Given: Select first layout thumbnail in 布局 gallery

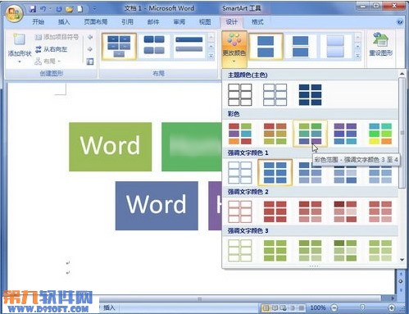Looking at the screenshot, I should pos(119,47).
